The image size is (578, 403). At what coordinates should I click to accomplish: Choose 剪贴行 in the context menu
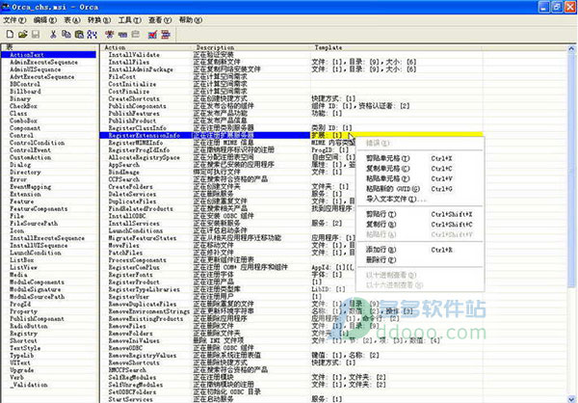point(419,214)
